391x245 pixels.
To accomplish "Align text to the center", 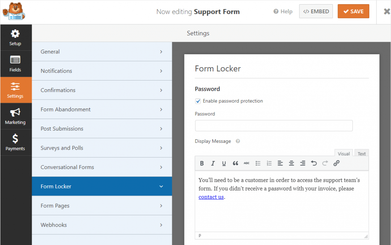I will 291,163.
